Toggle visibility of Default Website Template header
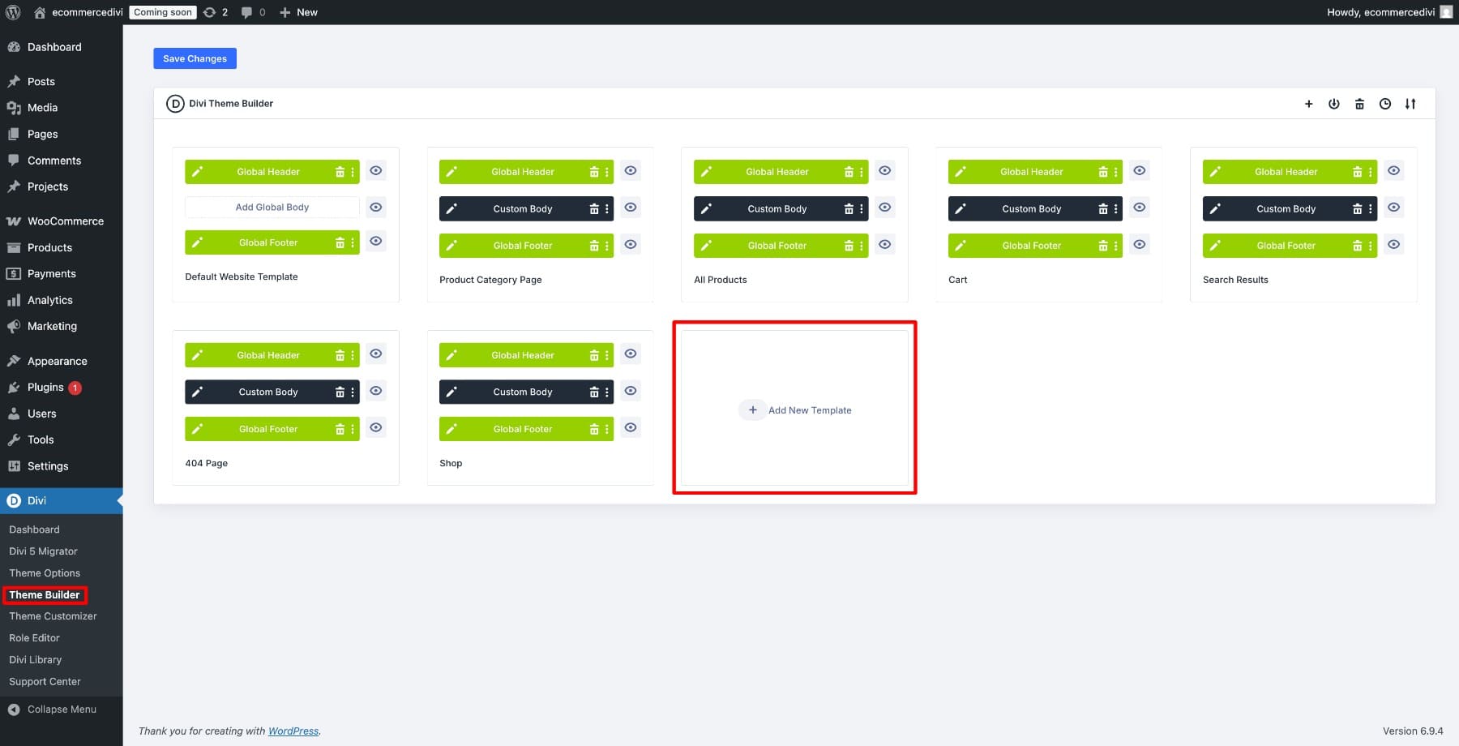The image size is (1459, 746). (x=376, y=171)
